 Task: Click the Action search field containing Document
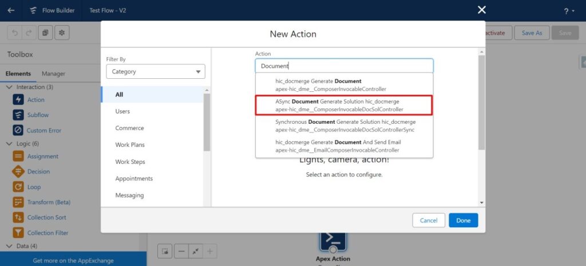[344, 66]
